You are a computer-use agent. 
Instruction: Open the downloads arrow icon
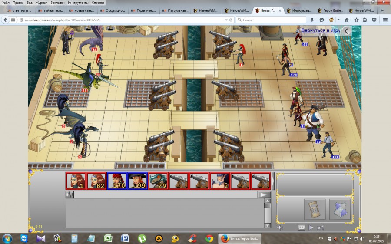point(312,20)
